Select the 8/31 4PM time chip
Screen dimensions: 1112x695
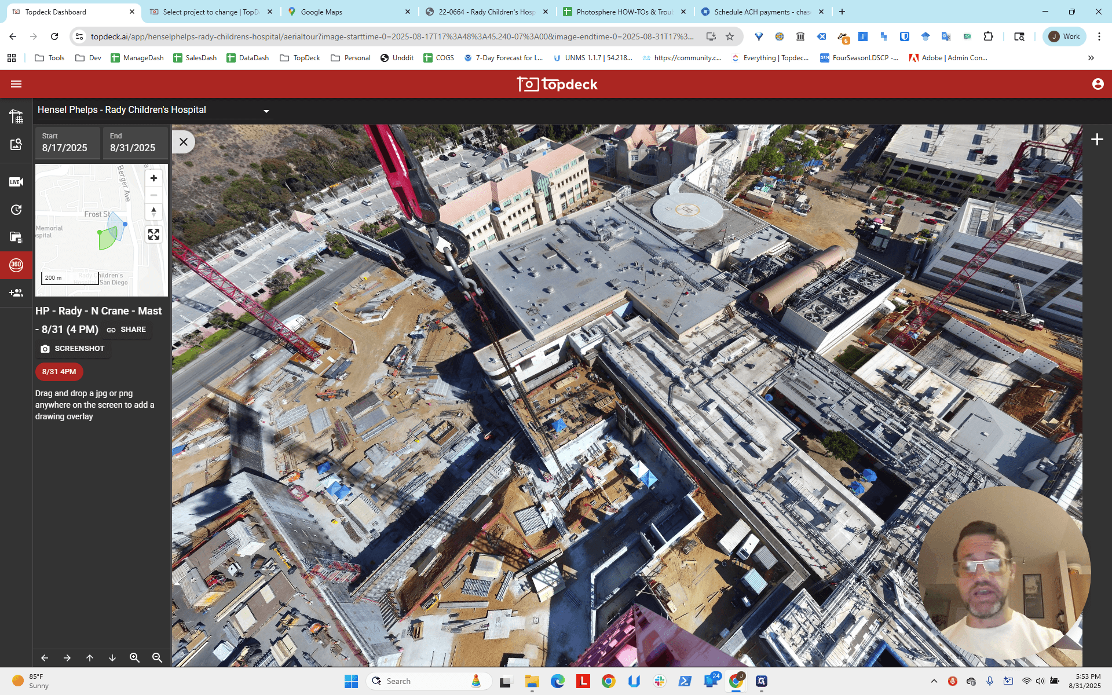click(59, 372)
